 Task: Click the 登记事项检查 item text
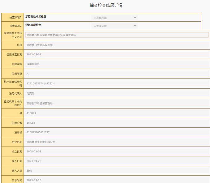pyautogui.click(x=33, y=25)
